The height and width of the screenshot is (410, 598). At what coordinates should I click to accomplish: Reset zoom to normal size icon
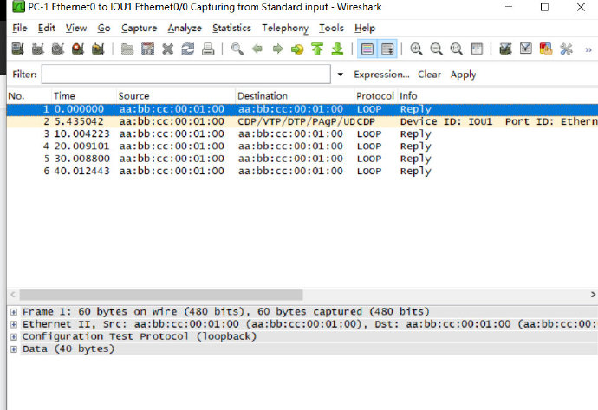[457, 49]
